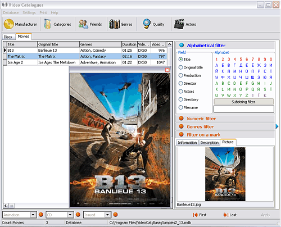Open the Friends people icon
The height and width of the screenshot is (227, 281).
(83, 24)
